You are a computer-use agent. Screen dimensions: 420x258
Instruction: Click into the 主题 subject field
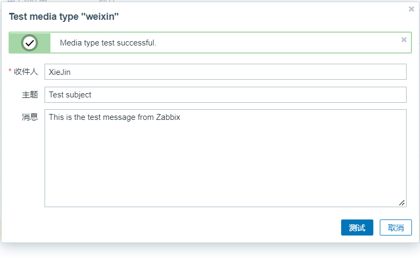click(225, 95)
